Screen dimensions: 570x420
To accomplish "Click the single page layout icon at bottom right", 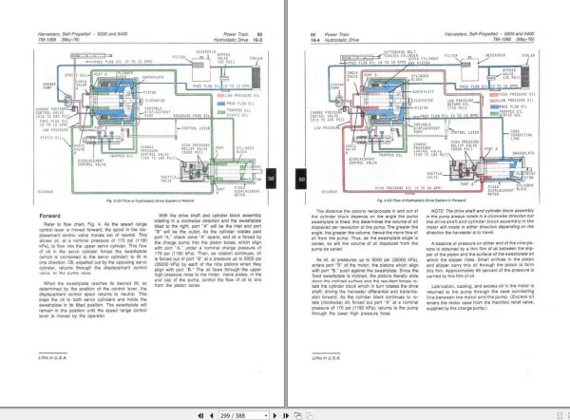I will point(560,415).
